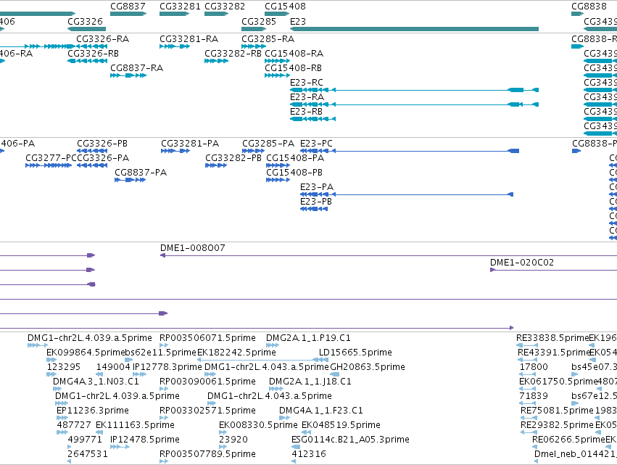Image resolution: width=617 pixels, height=465 pixels.
Task: Select the CG3277-PC protein label
Action: 51,158
